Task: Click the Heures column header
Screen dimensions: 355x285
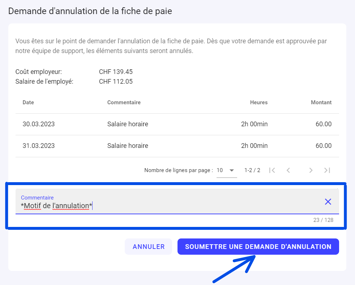Action: [x=258, y=102]
